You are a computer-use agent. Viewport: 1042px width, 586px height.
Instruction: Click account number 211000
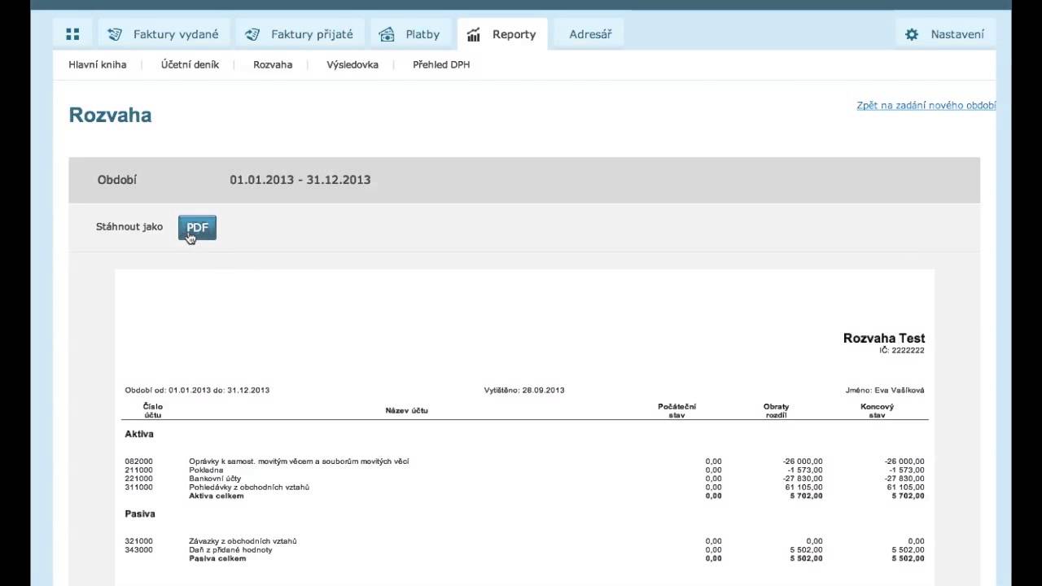click(139, 470)
